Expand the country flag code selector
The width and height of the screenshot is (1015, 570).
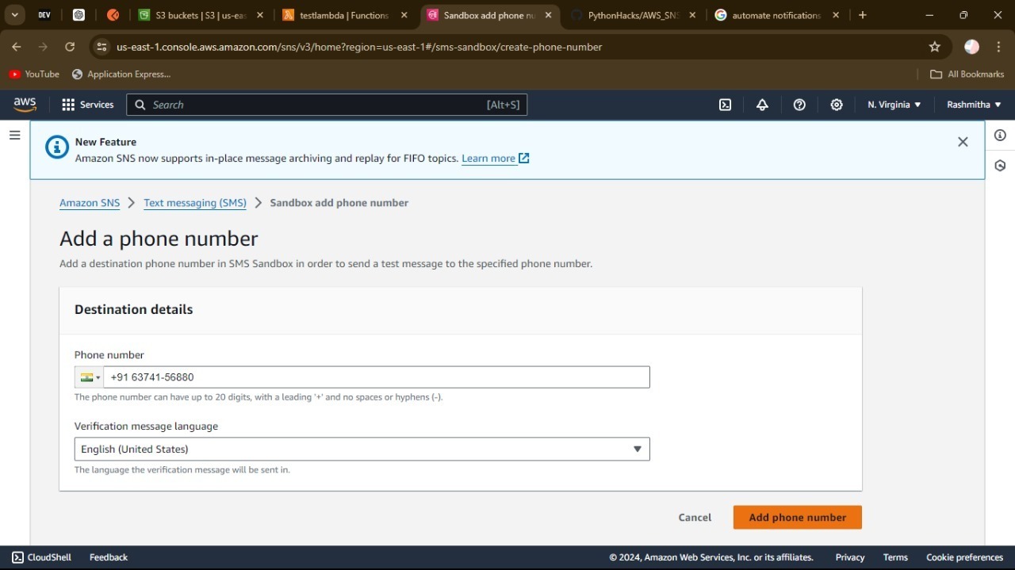coord(90,377)
